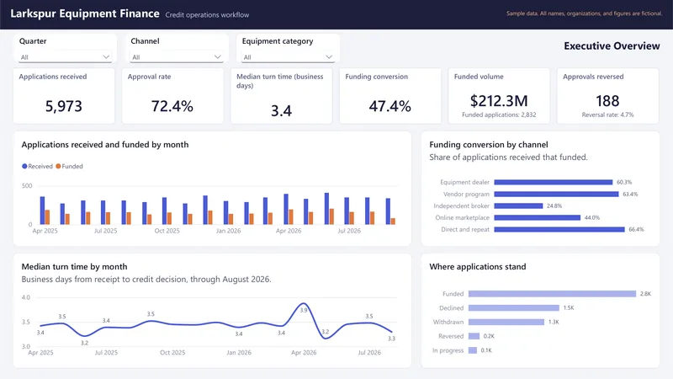673x379 pixels.
Task: Click the 44.0% Online marketplace data label
Action: (592, 217)
